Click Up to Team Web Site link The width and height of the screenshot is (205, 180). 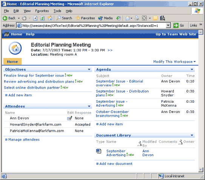(x=176, y=34)
